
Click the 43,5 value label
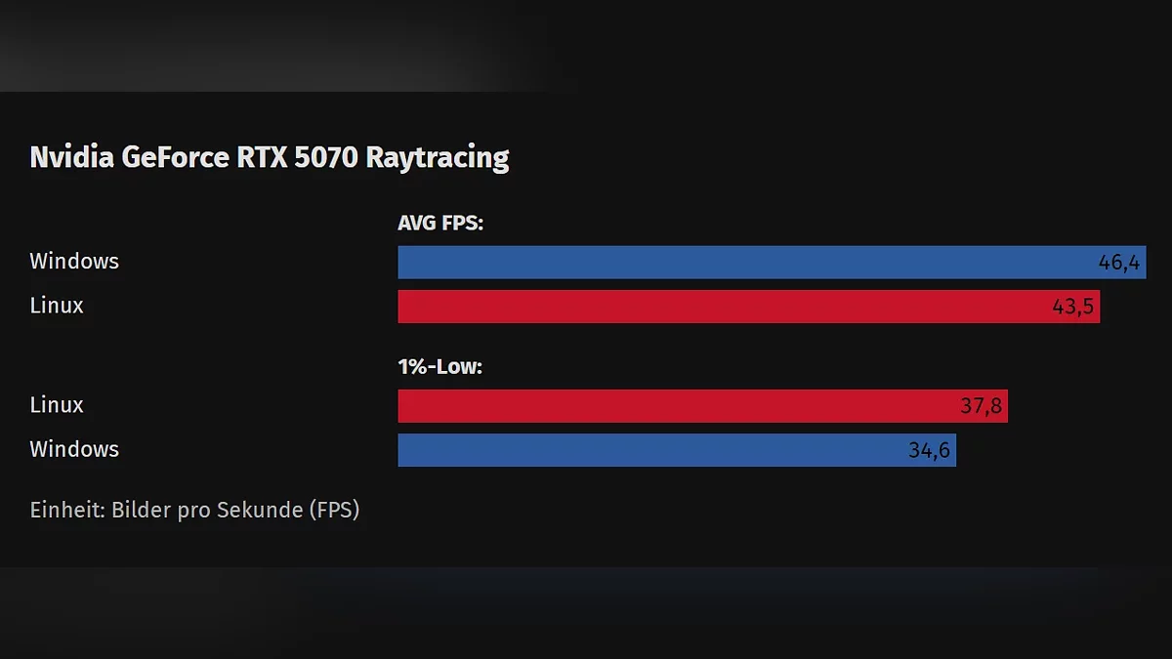tap(1073, 307)
